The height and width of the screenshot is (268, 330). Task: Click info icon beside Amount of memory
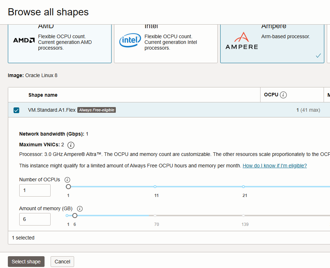(x=80, y=209)
